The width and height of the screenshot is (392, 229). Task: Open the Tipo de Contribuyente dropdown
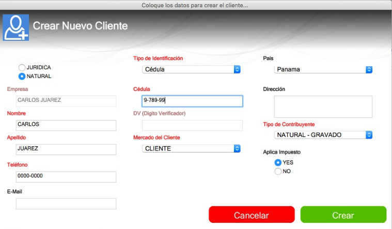pyautogui.click(x=323, y=135)
